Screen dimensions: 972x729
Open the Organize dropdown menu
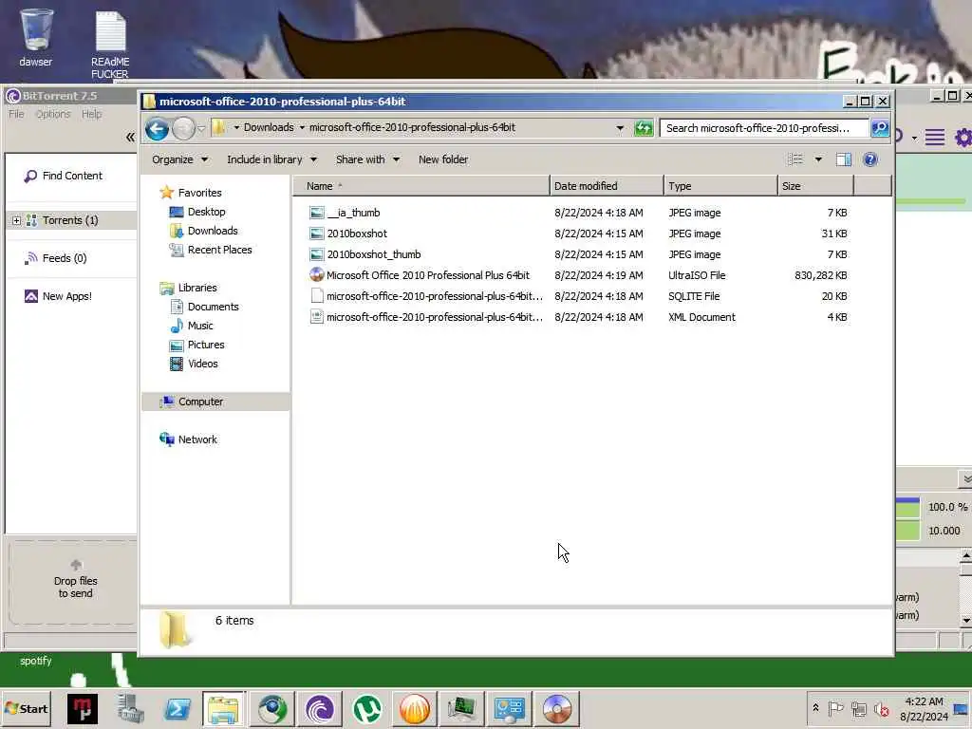click(179, 159)
